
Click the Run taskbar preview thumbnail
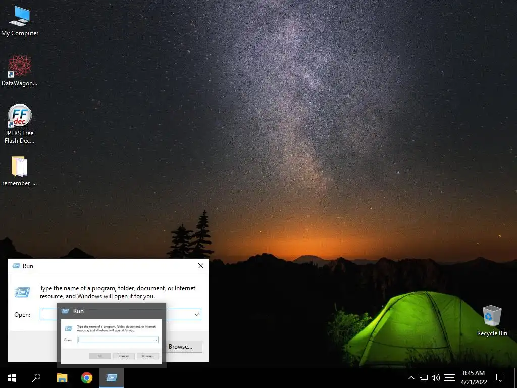click(x=112, y=341)
